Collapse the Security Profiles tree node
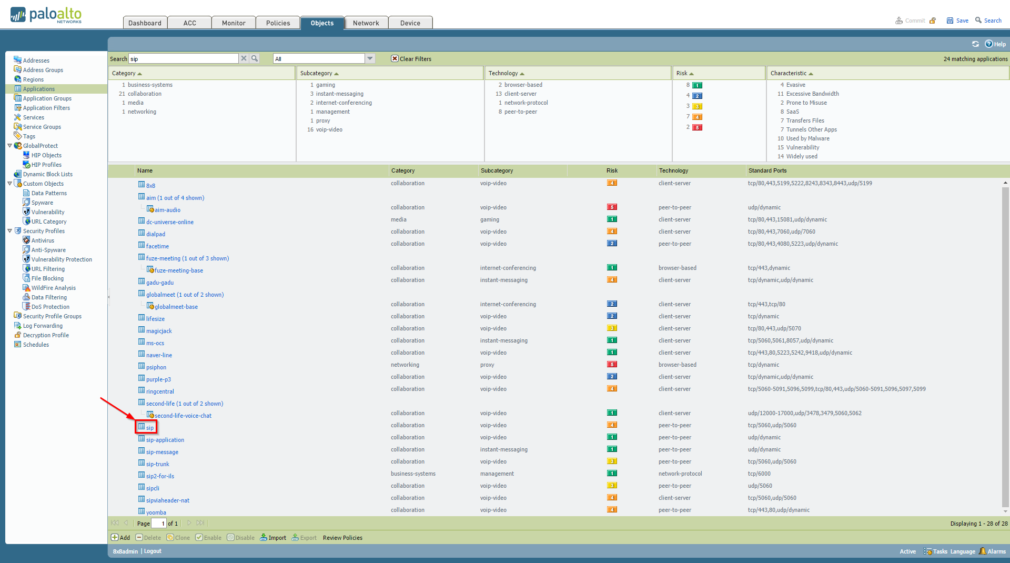The height and width of the screenshot is (563, 1010). [9, 231]
